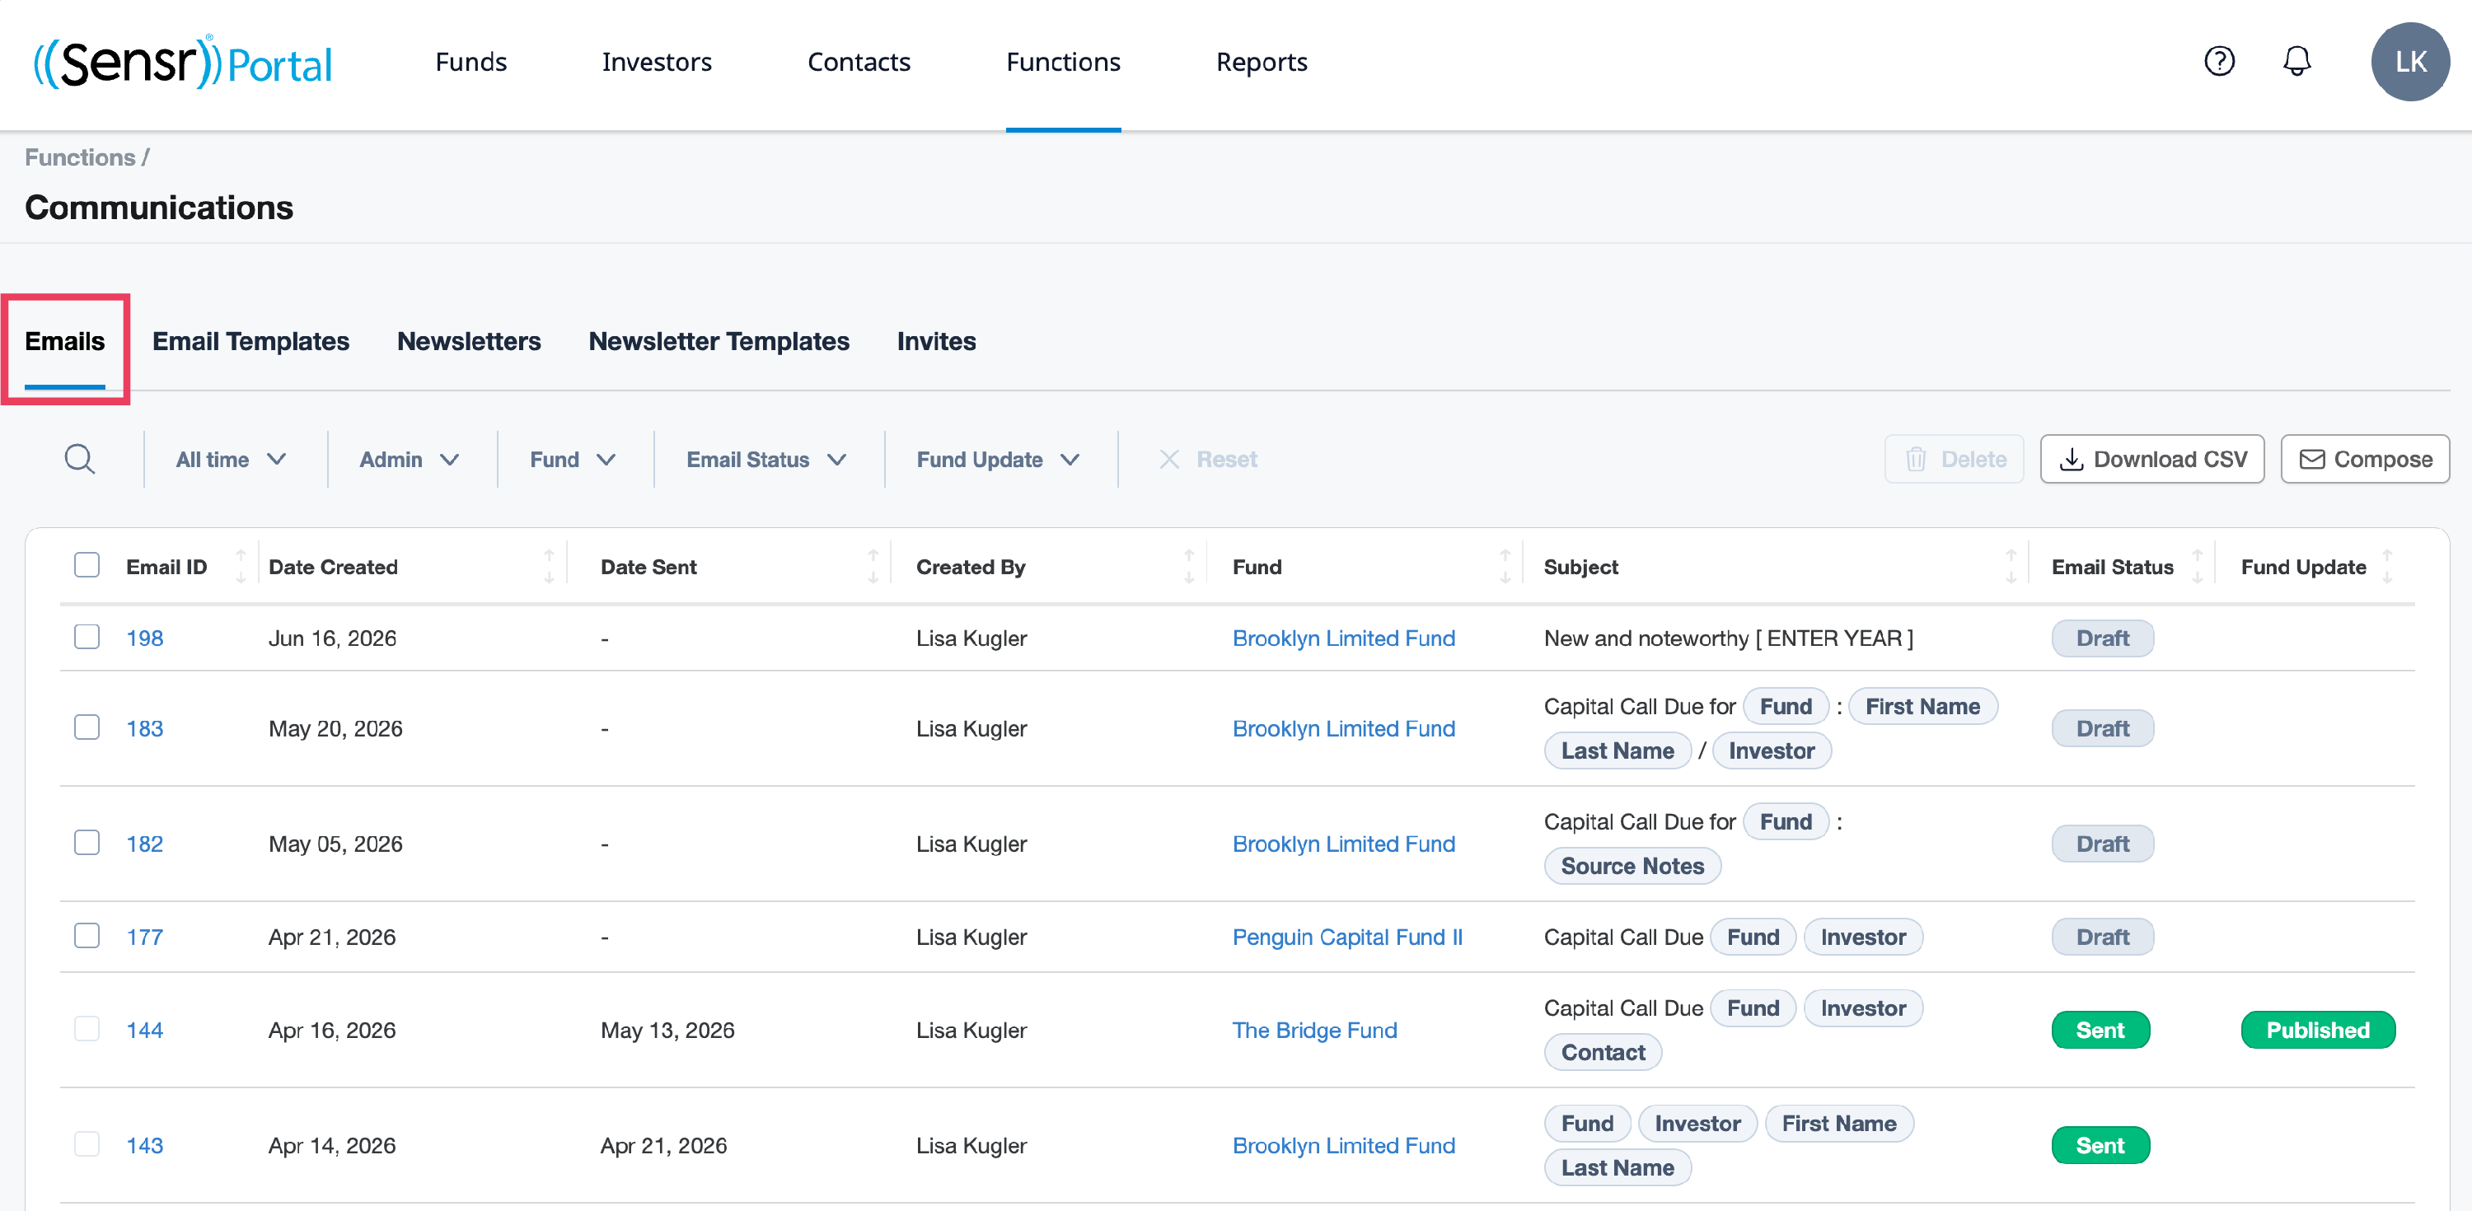This screenshot has width=2472, height=1211.
Task: Open Penguin Capital Fund II link
Action: [1347, 937]
